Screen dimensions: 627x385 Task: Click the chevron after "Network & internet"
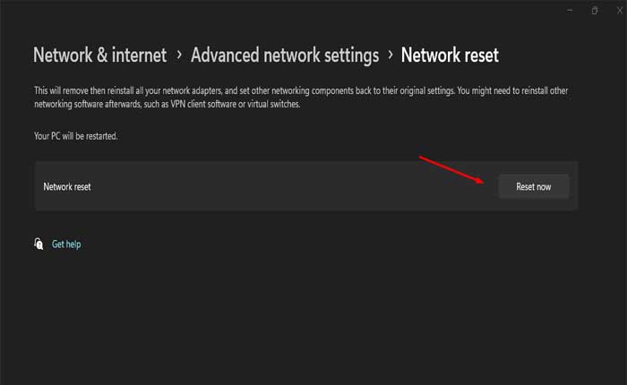[179, 55]
